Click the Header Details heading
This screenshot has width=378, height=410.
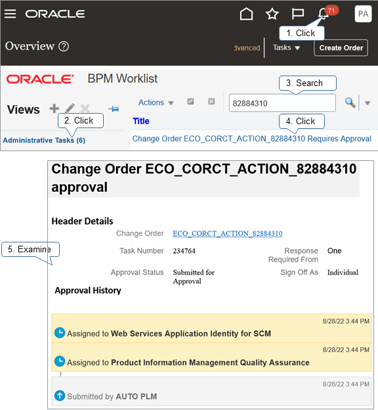point(82,221)
